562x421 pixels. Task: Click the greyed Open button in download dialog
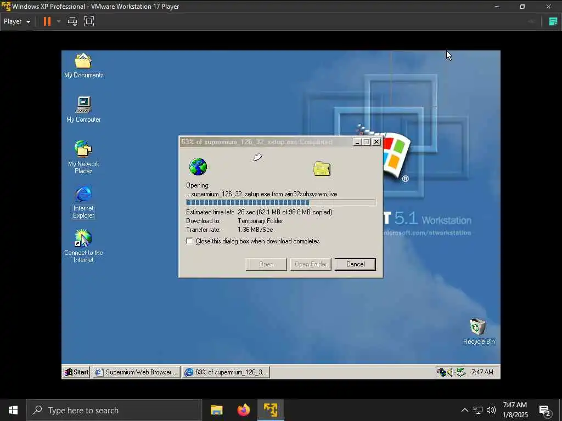[x=266, y=264]
